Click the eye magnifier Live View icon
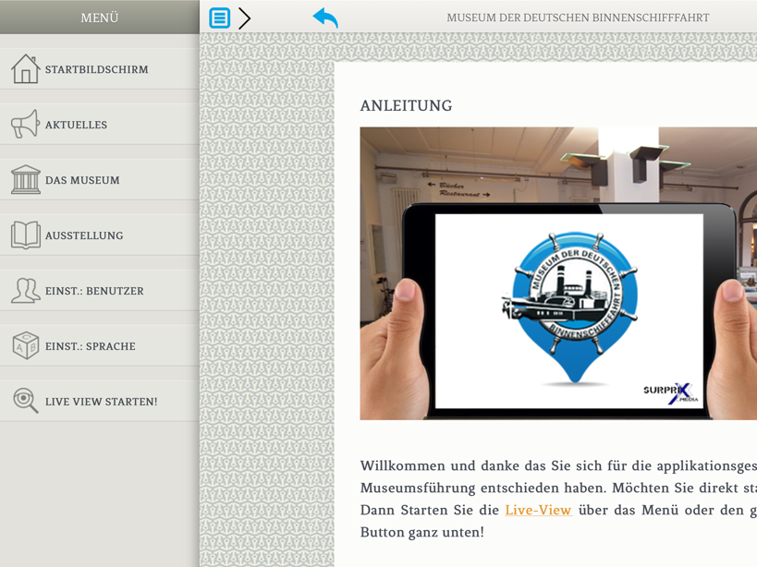 coord(25,401)
